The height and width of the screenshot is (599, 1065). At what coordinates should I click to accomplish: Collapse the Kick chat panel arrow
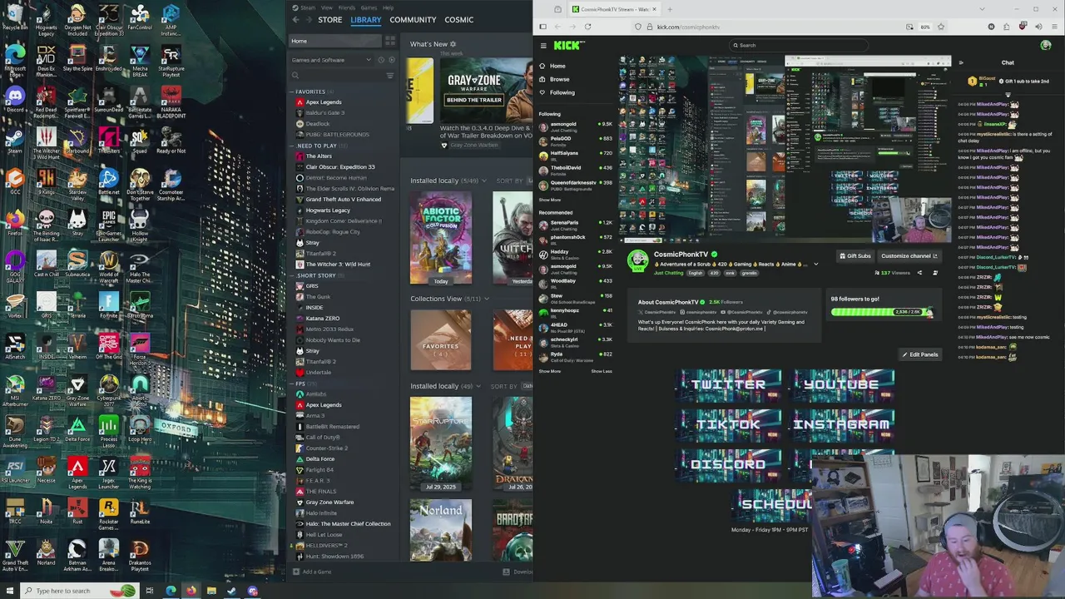click(961, 62)
